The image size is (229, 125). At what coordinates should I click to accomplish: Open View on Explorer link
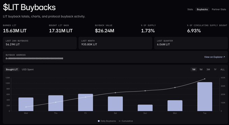click(x=214, y=57)
